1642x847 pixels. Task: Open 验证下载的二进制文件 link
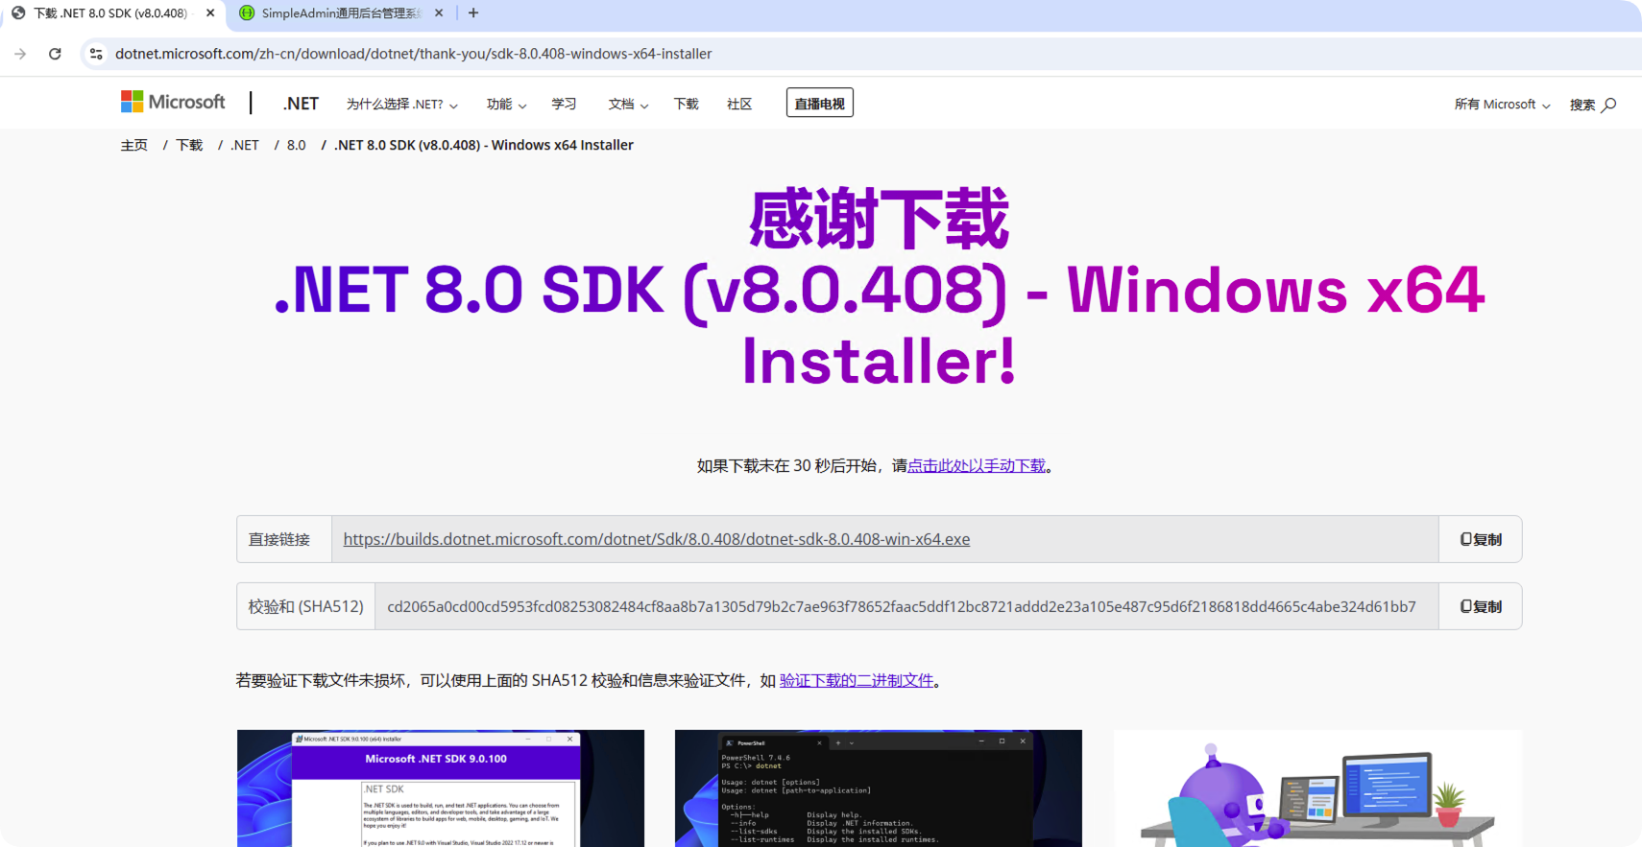click(x=857, y=680)
